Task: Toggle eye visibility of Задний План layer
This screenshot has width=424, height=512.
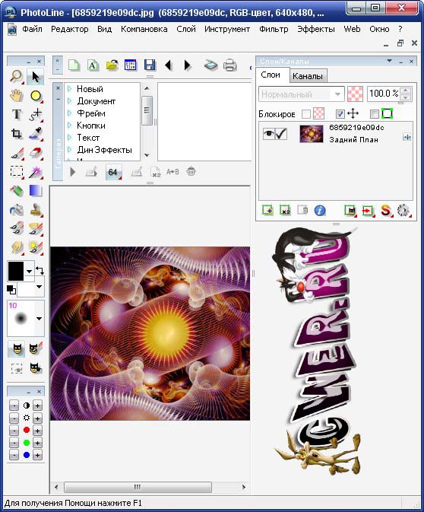Action: (x=269, y=134)
